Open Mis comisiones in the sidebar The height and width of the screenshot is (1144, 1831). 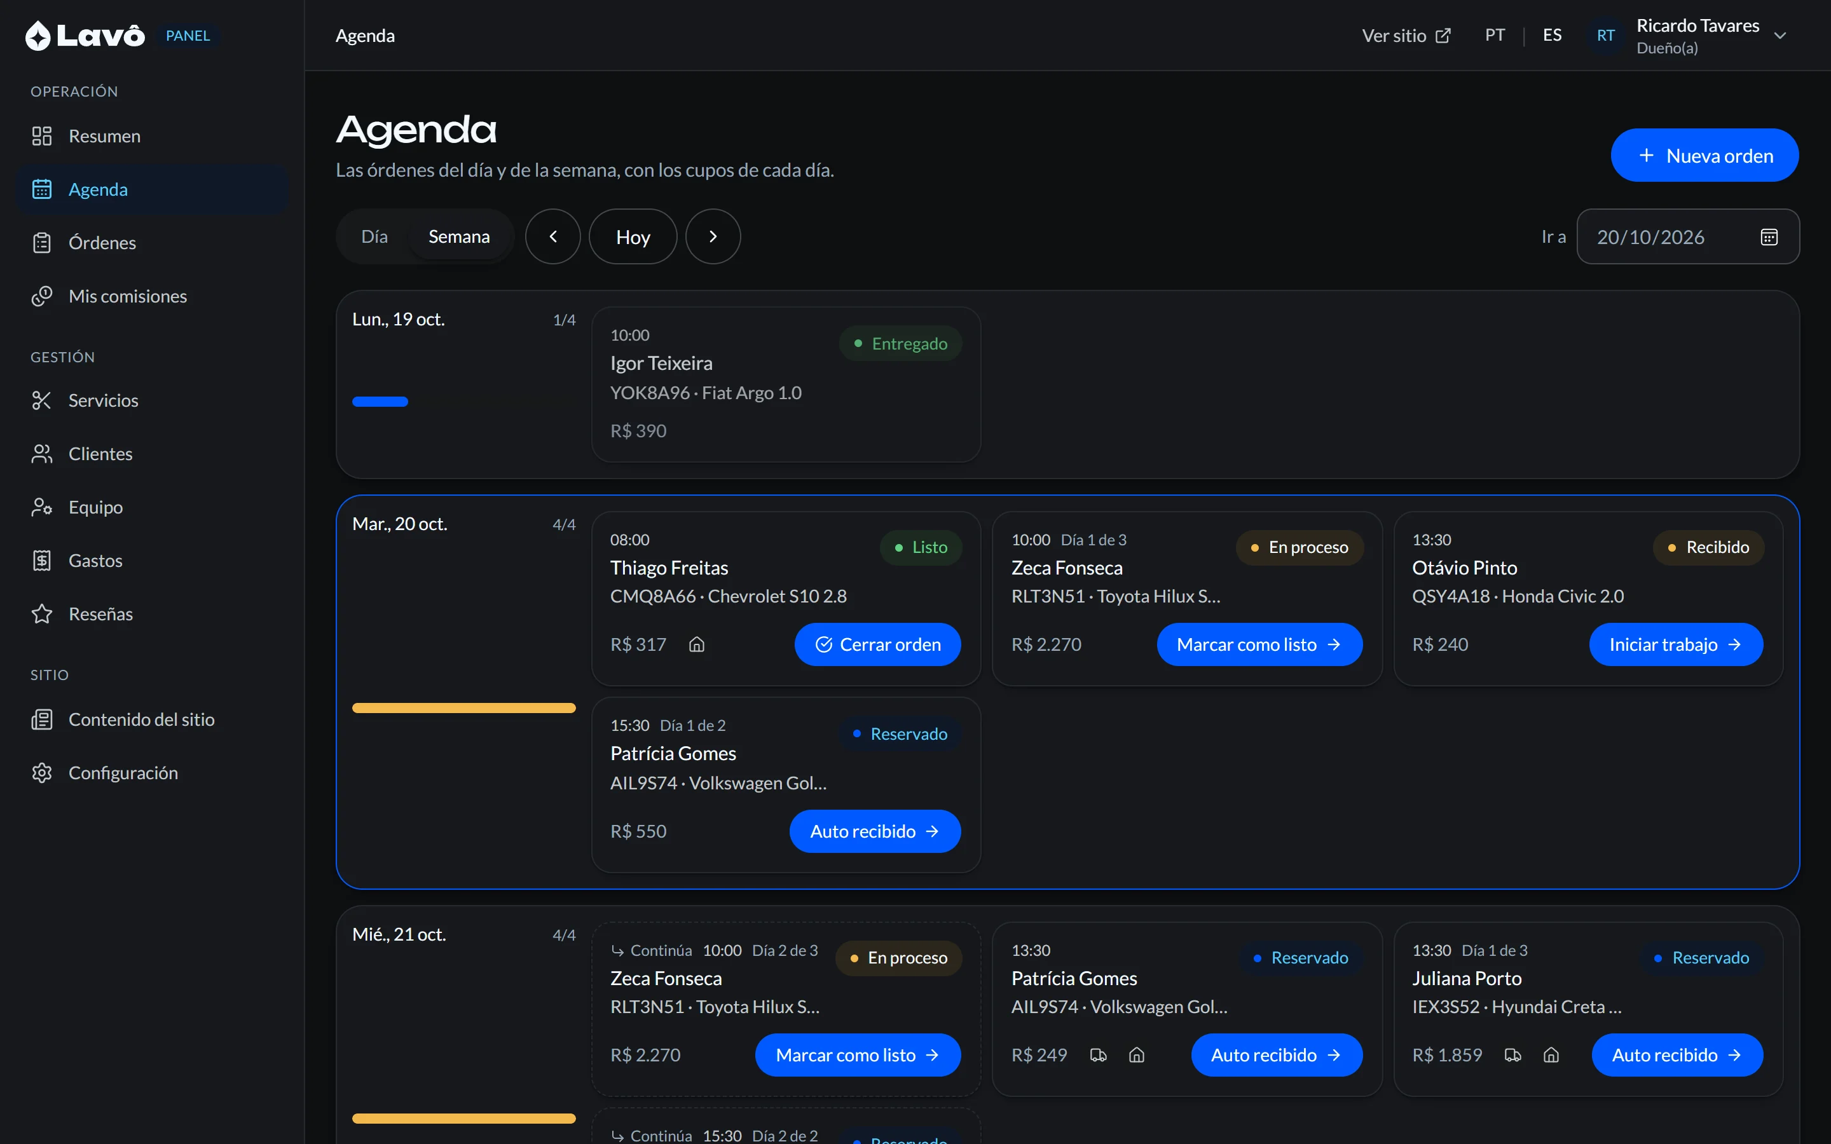coord(151,296)
